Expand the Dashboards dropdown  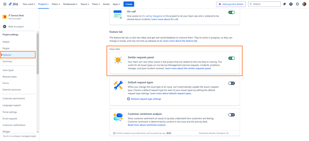pos(70,4)
